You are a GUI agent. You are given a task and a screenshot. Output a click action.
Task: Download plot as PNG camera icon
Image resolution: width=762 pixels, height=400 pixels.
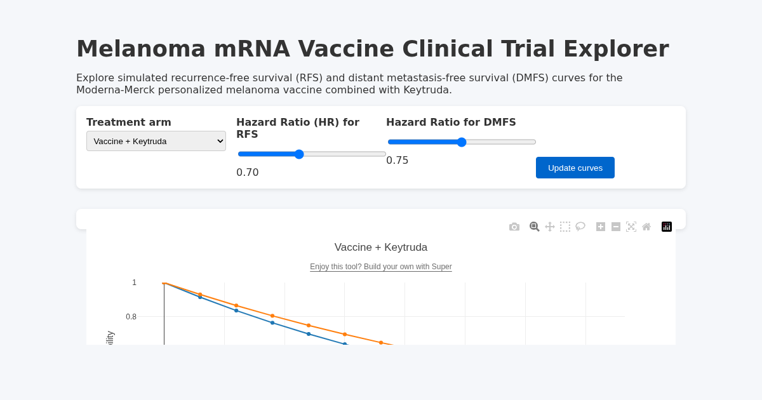coord(514,227)
